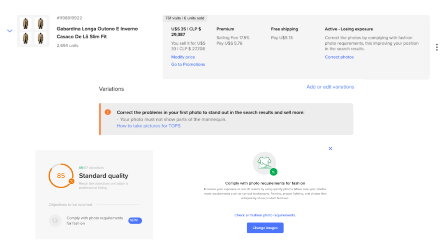Viewport: 444px width, 244px height.
Task: Check all fashion photo requirements link
Action: click(265, 215)
